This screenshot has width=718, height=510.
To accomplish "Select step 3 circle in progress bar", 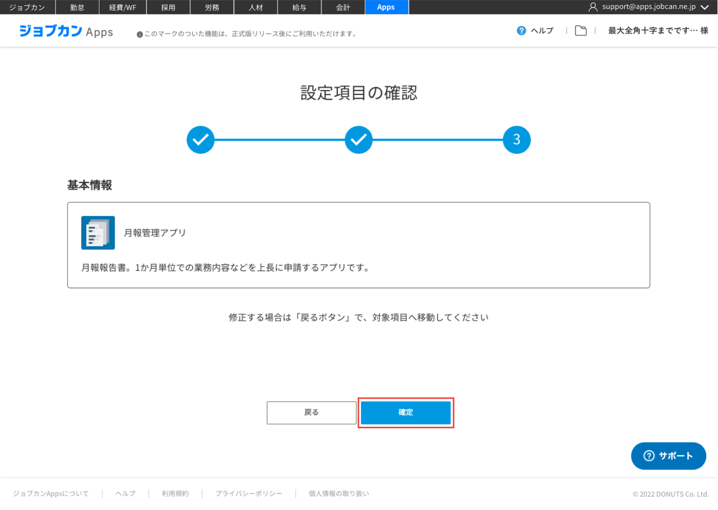I will 517,140.
